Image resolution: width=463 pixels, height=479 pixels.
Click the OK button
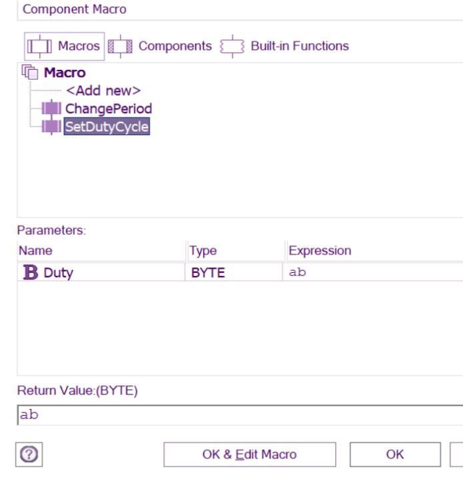tap(394, 454)
